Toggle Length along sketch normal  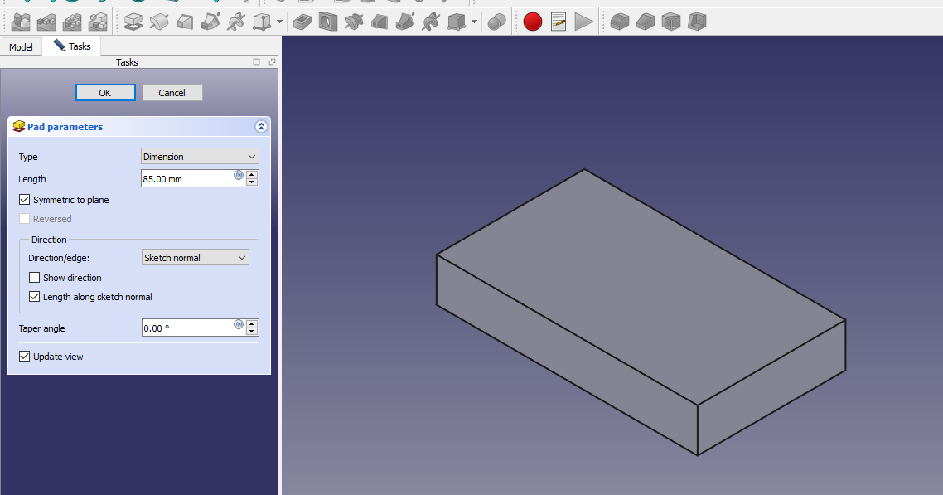(35, 297)
